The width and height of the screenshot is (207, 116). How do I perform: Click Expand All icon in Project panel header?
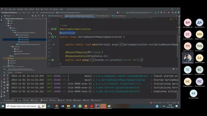coord(36,16)
